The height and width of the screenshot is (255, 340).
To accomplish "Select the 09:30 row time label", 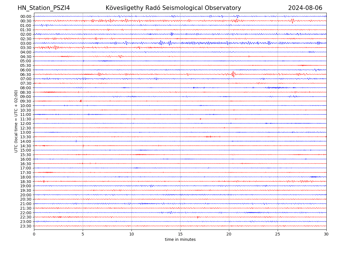I will pos(26,101).
